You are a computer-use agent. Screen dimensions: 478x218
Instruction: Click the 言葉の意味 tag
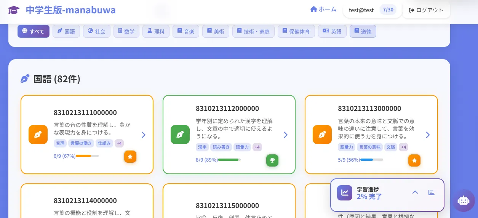369,147
